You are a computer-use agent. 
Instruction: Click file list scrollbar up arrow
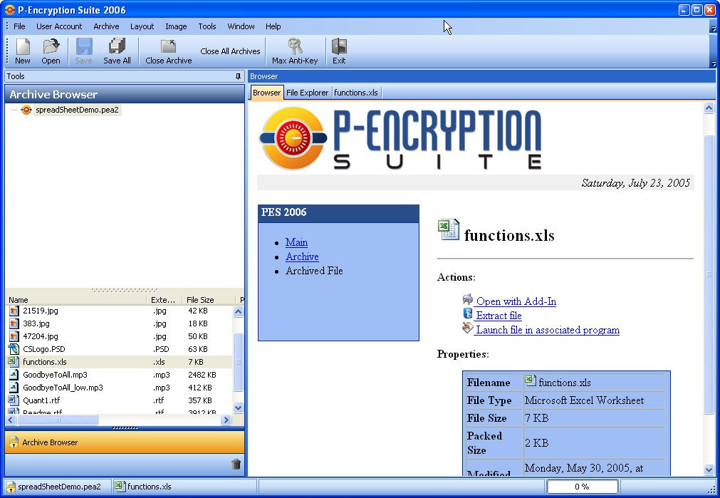(x=238, y=311)
